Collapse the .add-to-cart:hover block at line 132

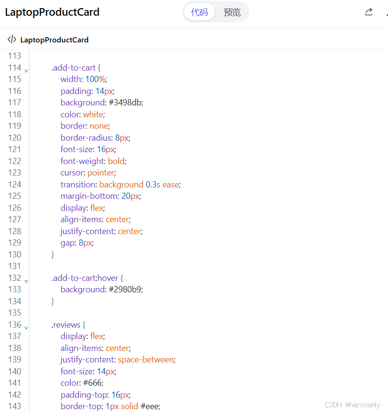pos(26,281)
